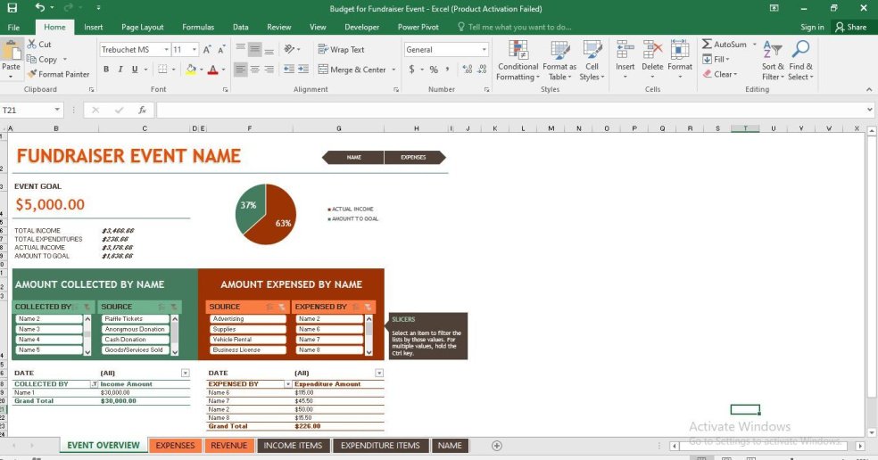Apply Bold formatting

pyautogui.click(x=106, y=70)
